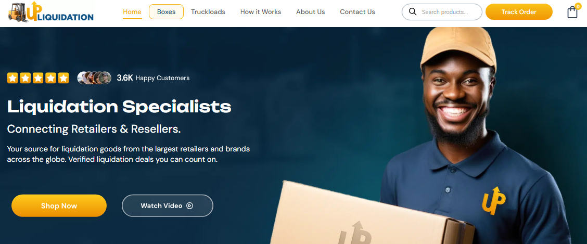This screenshot has height=244, width=587.
Task: Open the Contact Us page
Action: tap(358, 11)
